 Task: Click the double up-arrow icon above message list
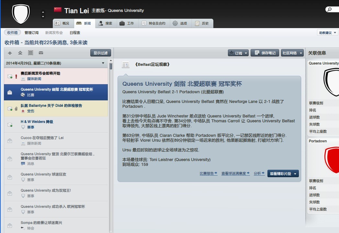coord(20,53)
